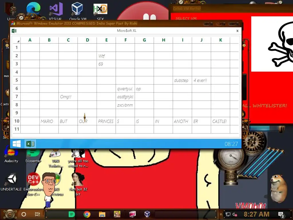
Task: Click the muted volume icon in tray
Action: pos(235,214)
